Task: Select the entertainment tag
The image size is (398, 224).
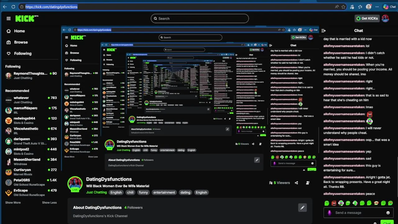Action: pos(164,192)
